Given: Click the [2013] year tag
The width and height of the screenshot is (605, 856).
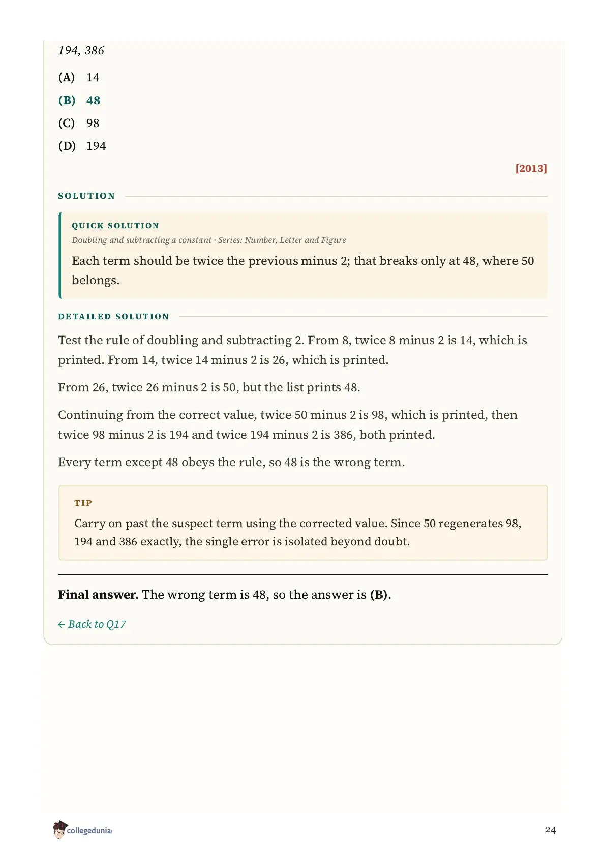Looking at the screenshot, I should [531, 168].
